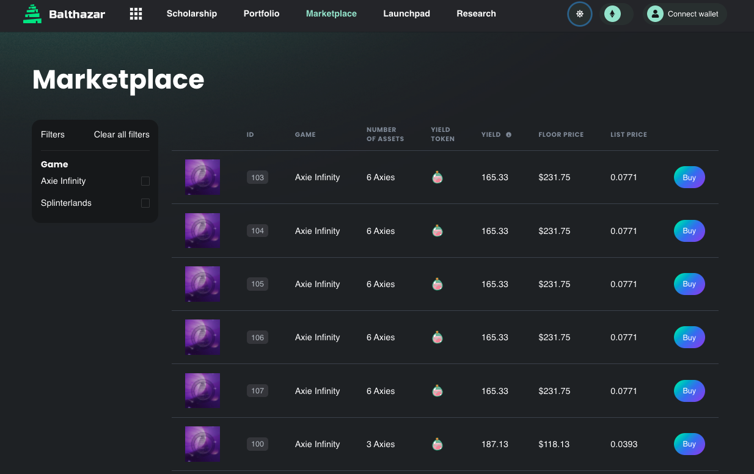Click 'Axie Infinity' game cell in row 103
This screenshot has width=754, height=474.
click(318, 178)
